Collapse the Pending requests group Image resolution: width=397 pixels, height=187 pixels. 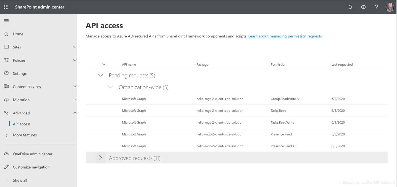click(101, 75)
